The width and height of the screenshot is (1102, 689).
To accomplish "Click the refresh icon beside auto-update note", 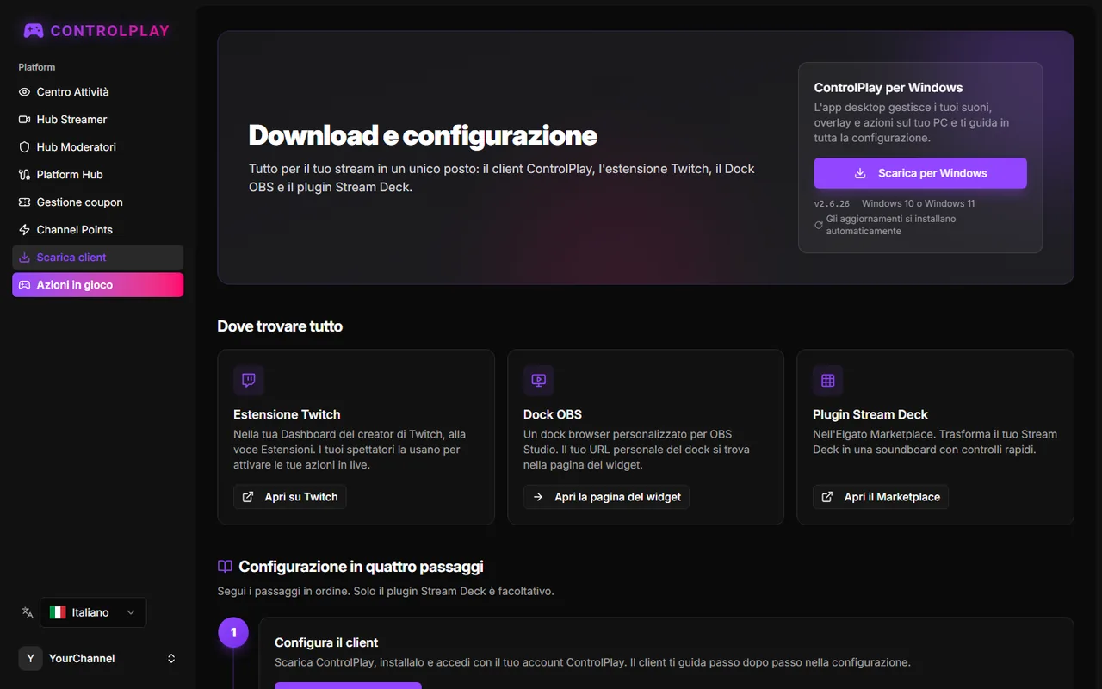I will pos(819,225).
